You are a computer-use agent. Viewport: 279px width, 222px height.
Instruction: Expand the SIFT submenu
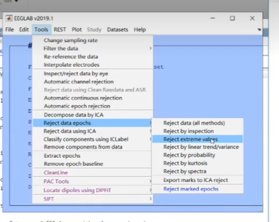point(150,199)
